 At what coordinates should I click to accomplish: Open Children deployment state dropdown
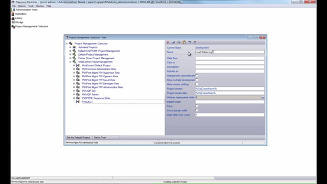coord(262,98)
